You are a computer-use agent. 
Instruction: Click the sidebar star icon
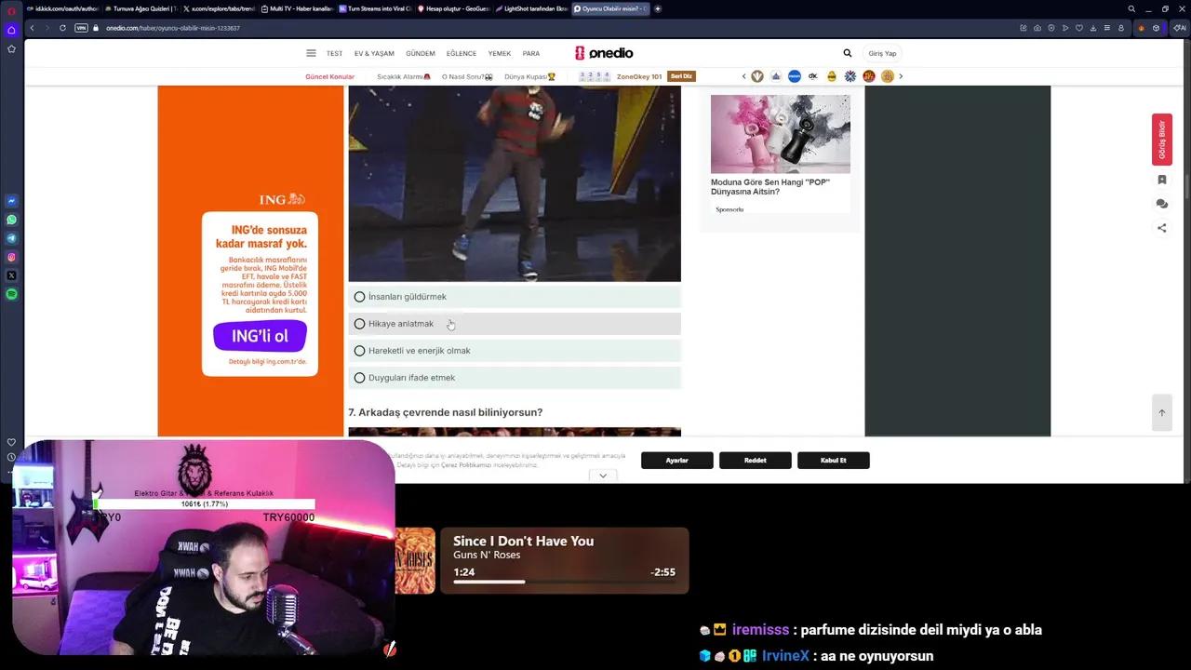click(11, 48)
